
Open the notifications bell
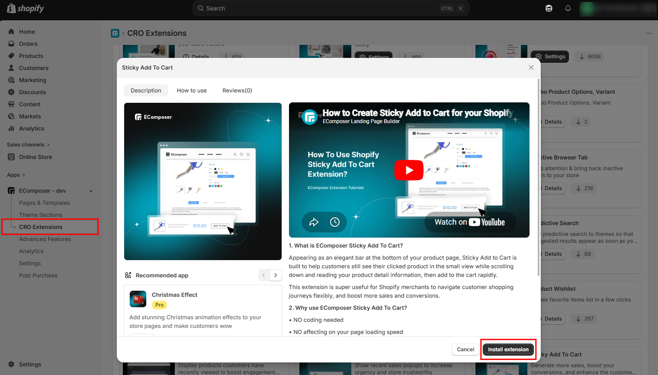(568, 8)
